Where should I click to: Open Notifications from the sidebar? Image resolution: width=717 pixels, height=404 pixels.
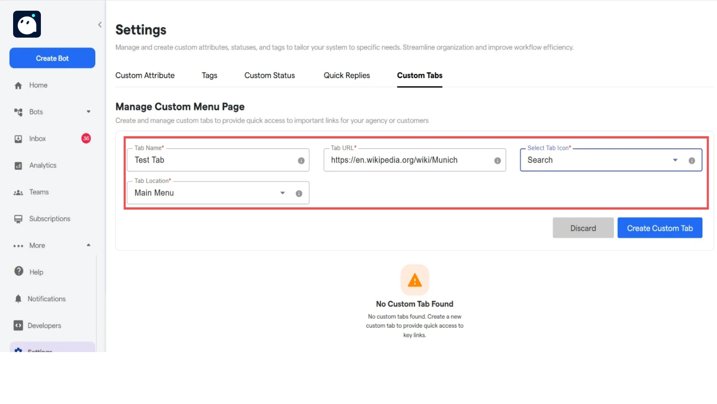click(46, 299)
